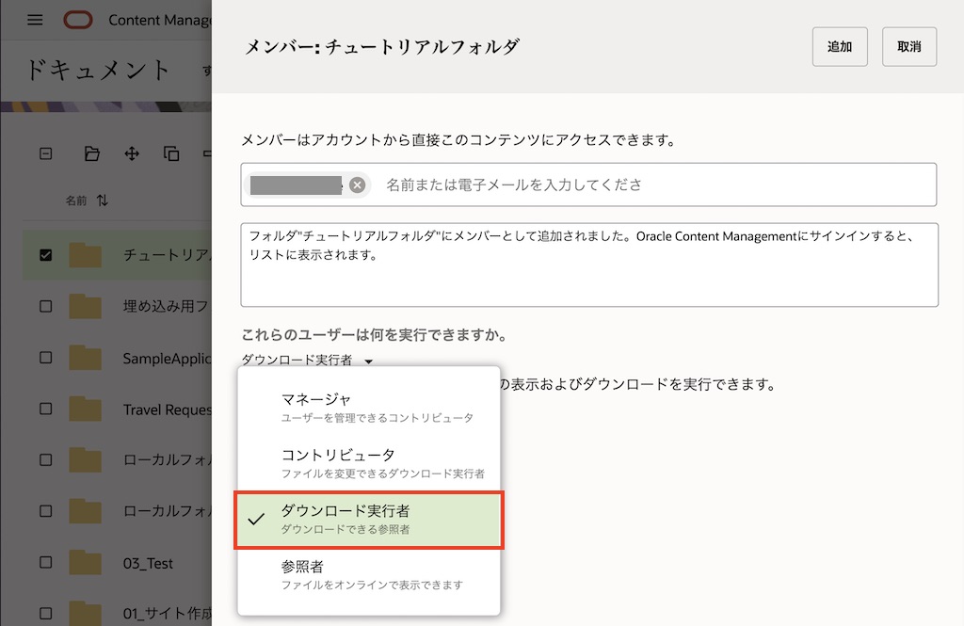Click the Oracle logo icon

[x=78, y=20]
